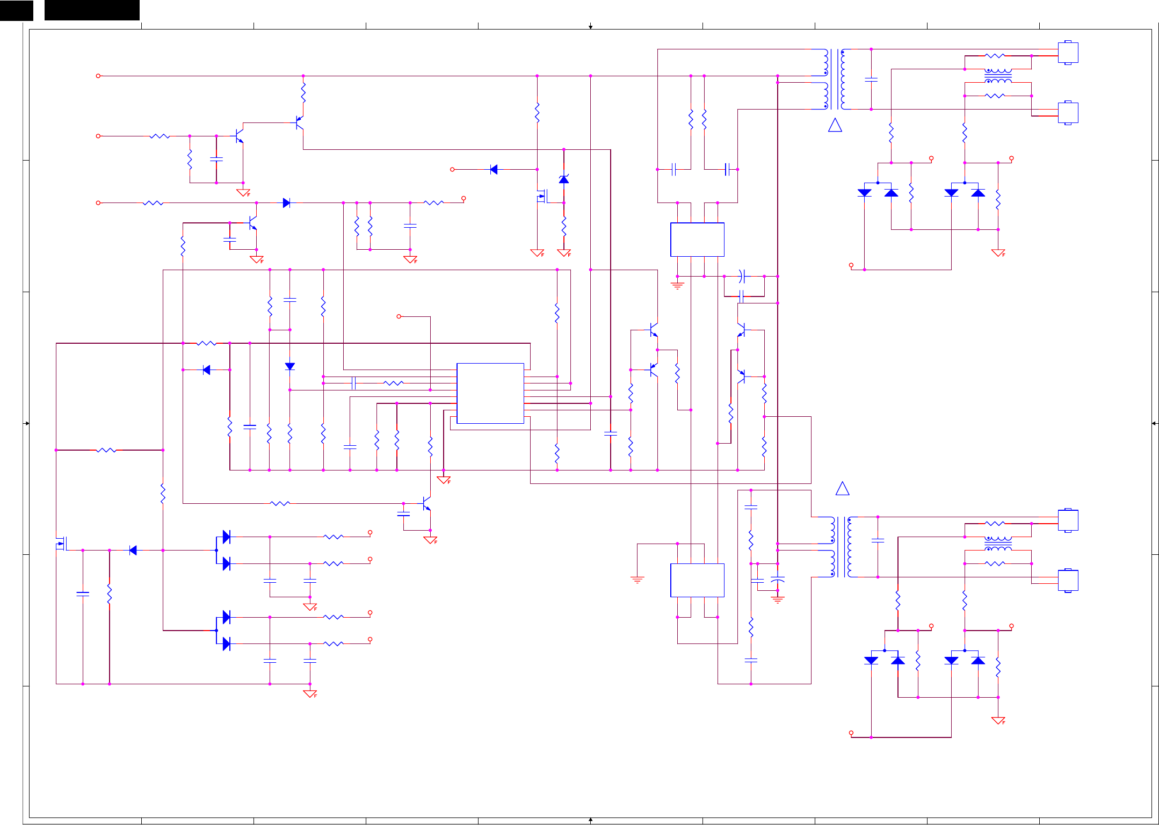Viewport: 1159px width, 825px height.
Task: Click the left border arrow marker
Action: click(x=26, y=423)
